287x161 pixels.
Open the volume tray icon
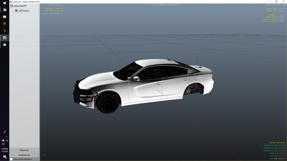point(3,144)
